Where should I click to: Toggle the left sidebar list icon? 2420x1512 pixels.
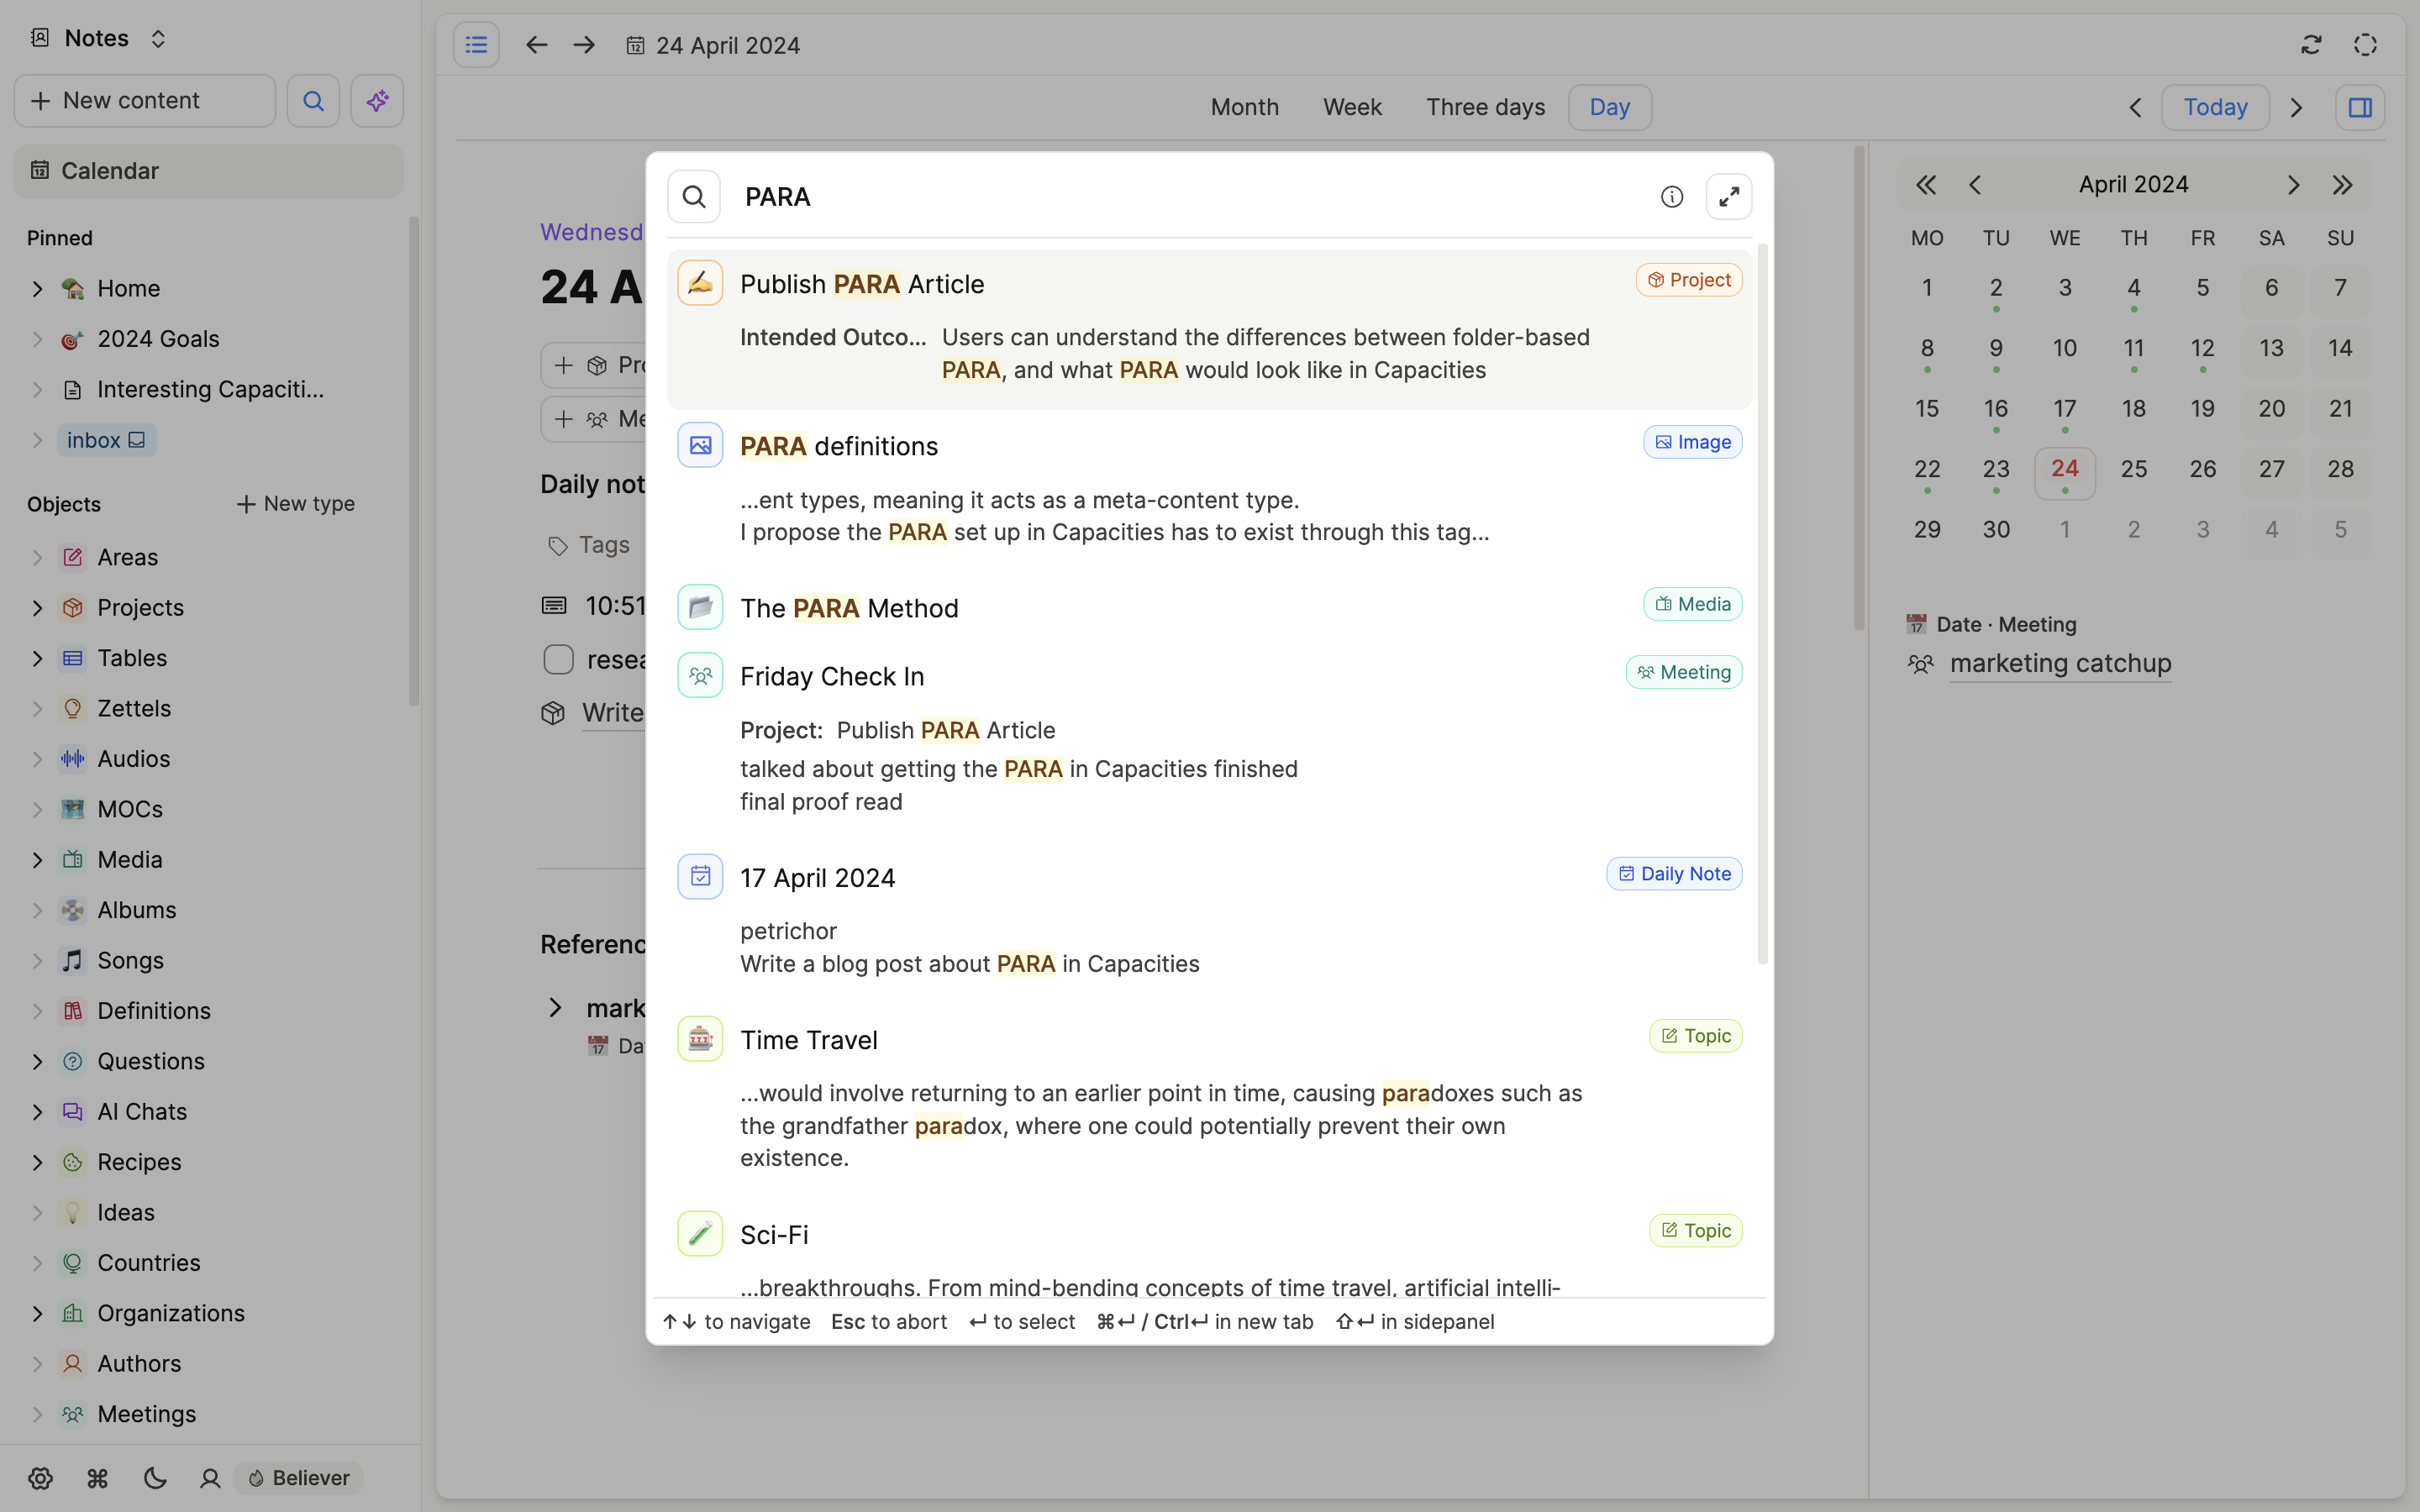click(476, 45)
